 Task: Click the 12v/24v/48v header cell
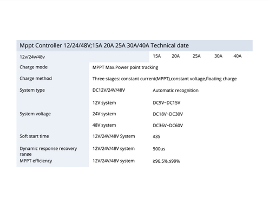pyautogui.click(x=32, y=57)
